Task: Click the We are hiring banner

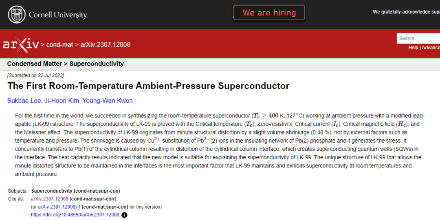Action: 269,13
